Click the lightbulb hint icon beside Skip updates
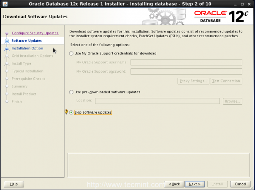255x190 pixels. coord(66,112)
